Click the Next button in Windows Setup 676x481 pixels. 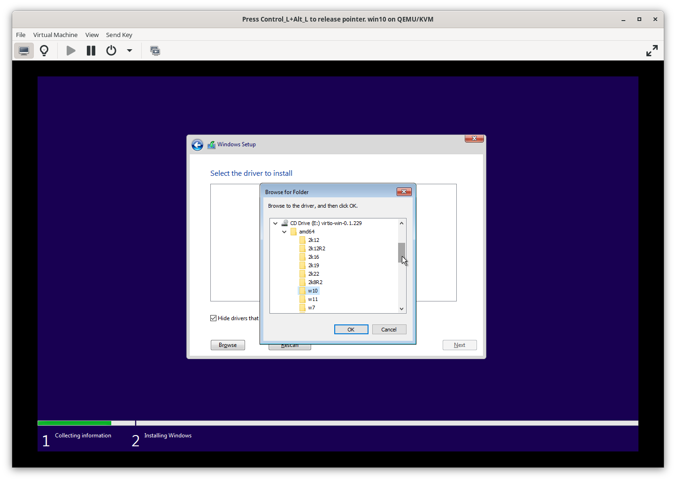pos(460,345)
